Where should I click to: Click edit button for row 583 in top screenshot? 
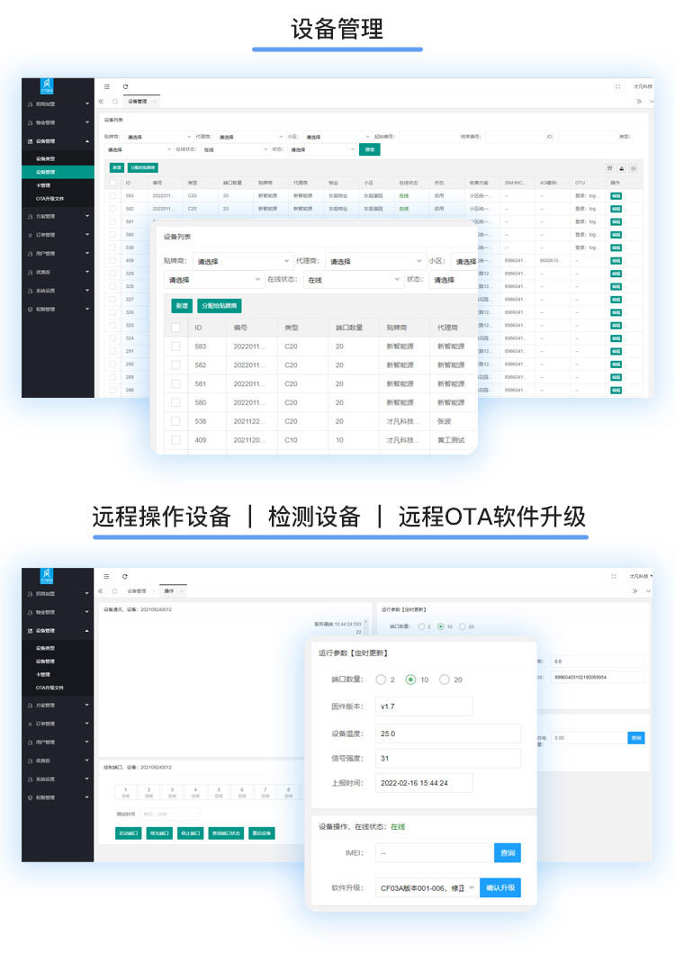(x=616, y=196)
